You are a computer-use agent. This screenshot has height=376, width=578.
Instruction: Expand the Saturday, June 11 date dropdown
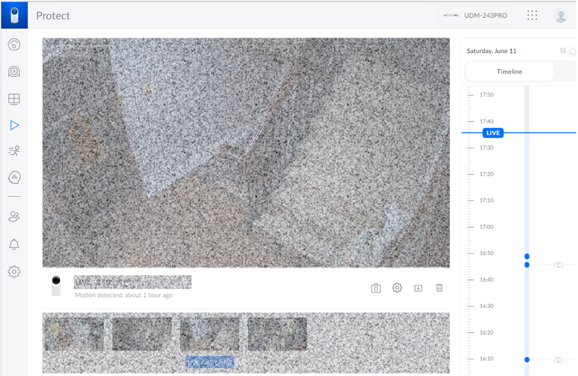tap(495, 51)
